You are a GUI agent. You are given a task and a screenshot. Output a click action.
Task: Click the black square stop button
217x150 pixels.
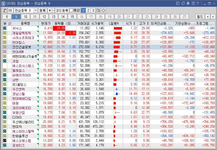point(50,10)
